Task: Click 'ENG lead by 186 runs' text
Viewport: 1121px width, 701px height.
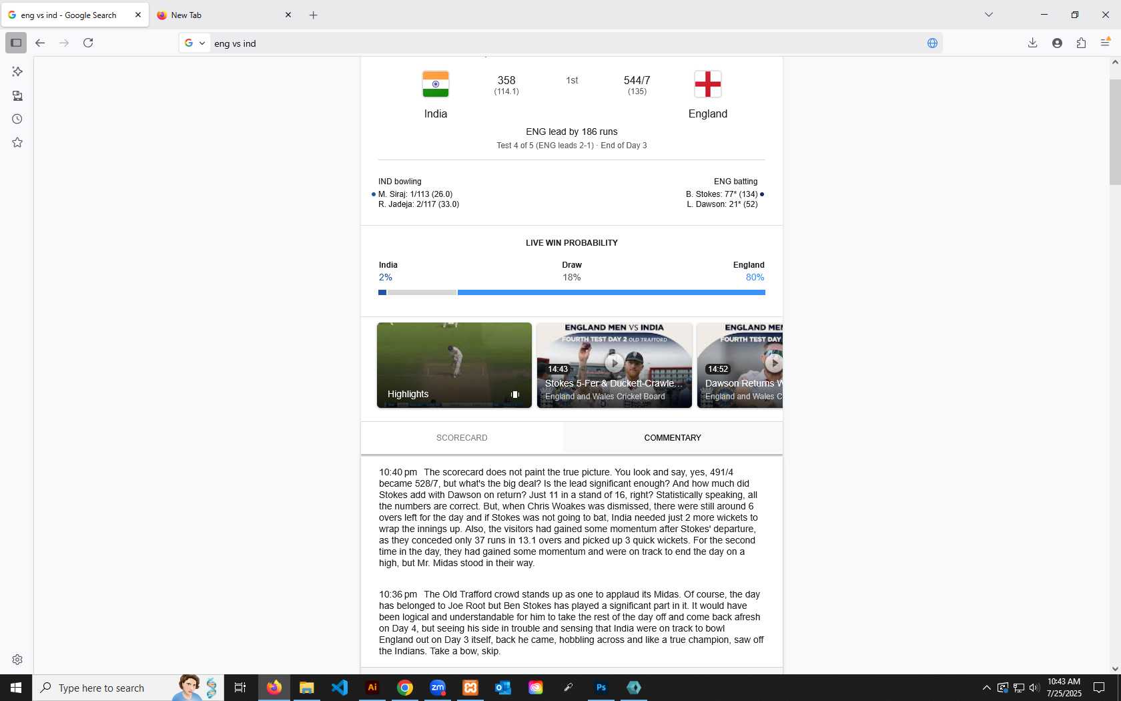Action: (572, 132)
